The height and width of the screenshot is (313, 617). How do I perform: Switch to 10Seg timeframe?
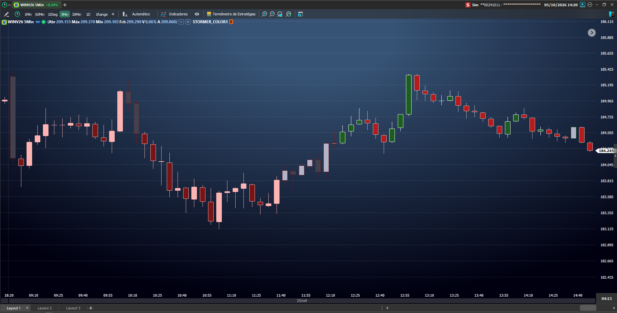(53, 14)
